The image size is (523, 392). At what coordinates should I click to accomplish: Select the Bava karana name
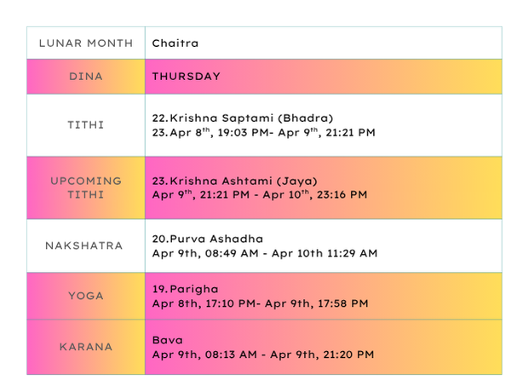click(x=166, y=340)
